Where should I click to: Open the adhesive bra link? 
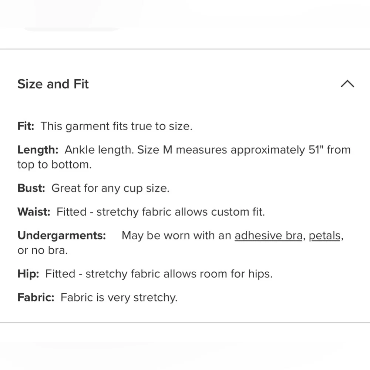pos(268,236)
